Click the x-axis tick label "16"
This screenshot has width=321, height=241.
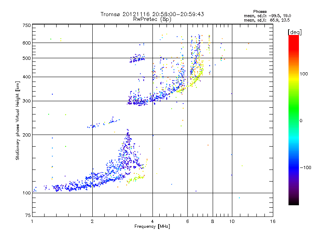273,221
